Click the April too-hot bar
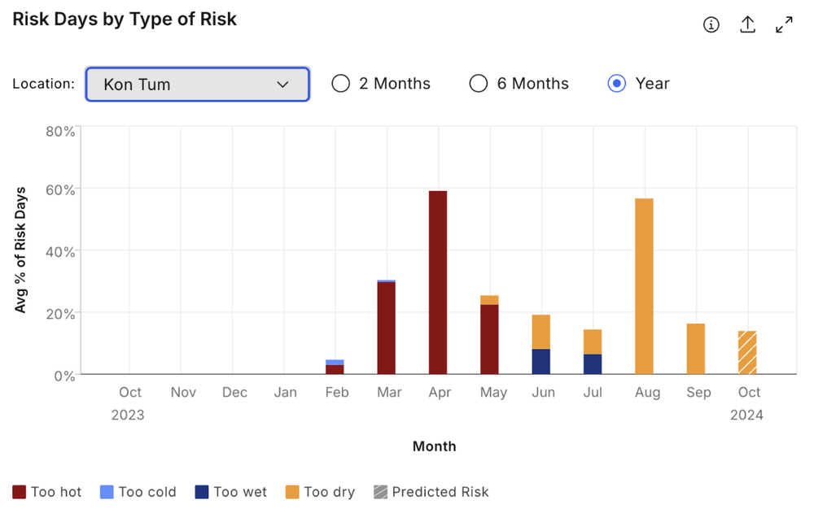The width and height of the screenshot is (814, 509). [438, 282]
